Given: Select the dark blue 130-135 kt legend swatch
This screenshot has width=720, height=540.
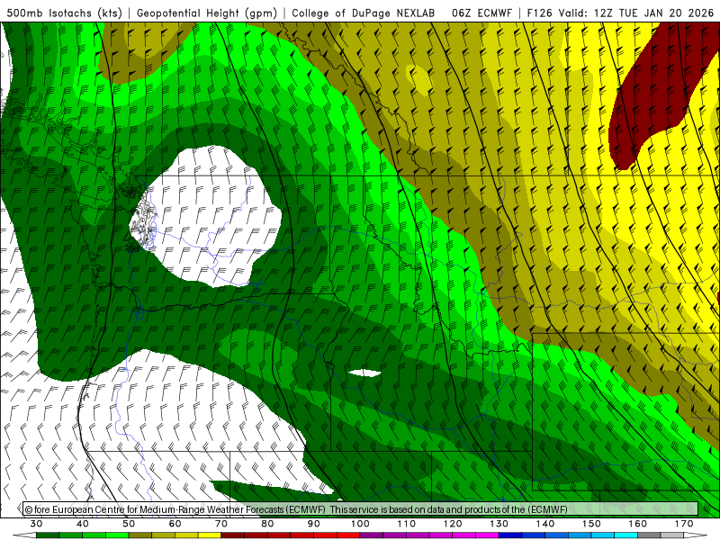Looking at the screenshot, I should pyautogui.click(x=510, y=535).
